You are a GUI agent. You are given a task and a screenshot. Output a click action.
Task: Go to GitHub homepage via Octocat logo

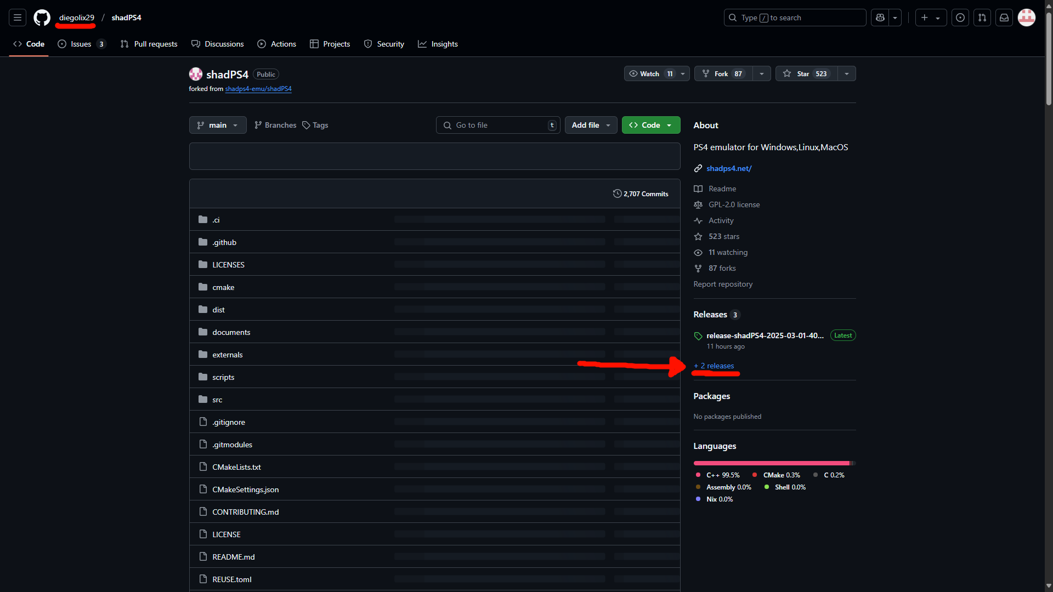point(42,18)
